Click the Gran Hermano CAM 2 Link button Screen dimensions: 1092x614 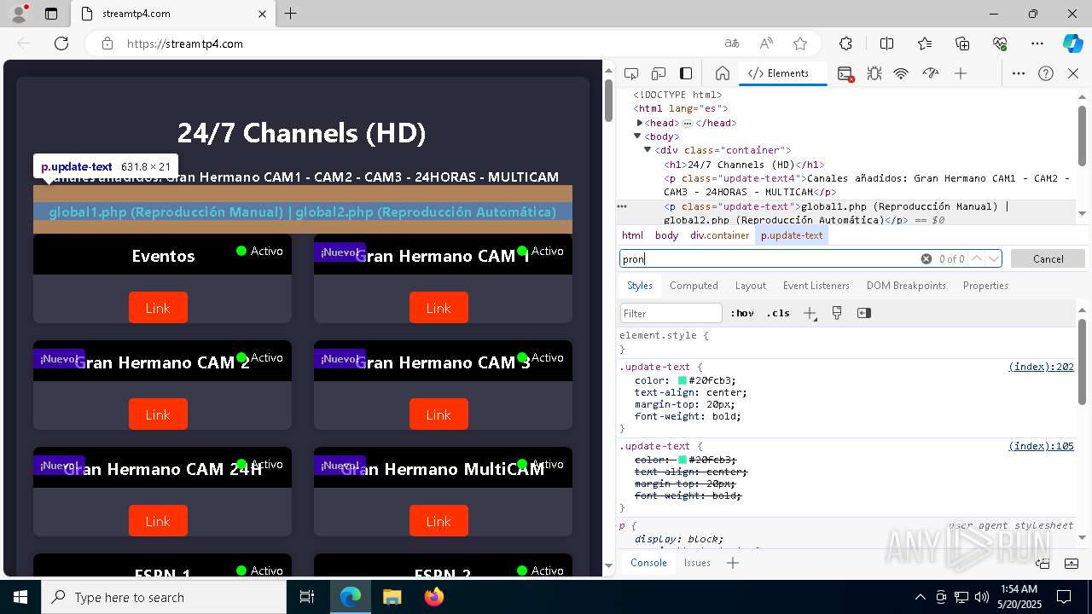[158, 414]
